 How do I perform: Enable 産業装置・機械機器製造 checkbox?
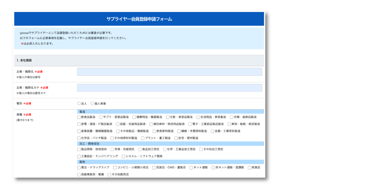tap(79, 131)
